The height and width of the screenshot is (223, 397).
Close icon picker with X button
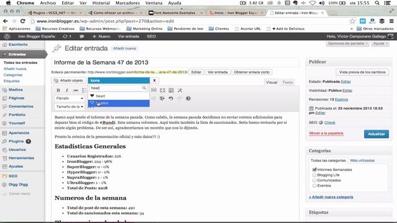click(154, 81)
